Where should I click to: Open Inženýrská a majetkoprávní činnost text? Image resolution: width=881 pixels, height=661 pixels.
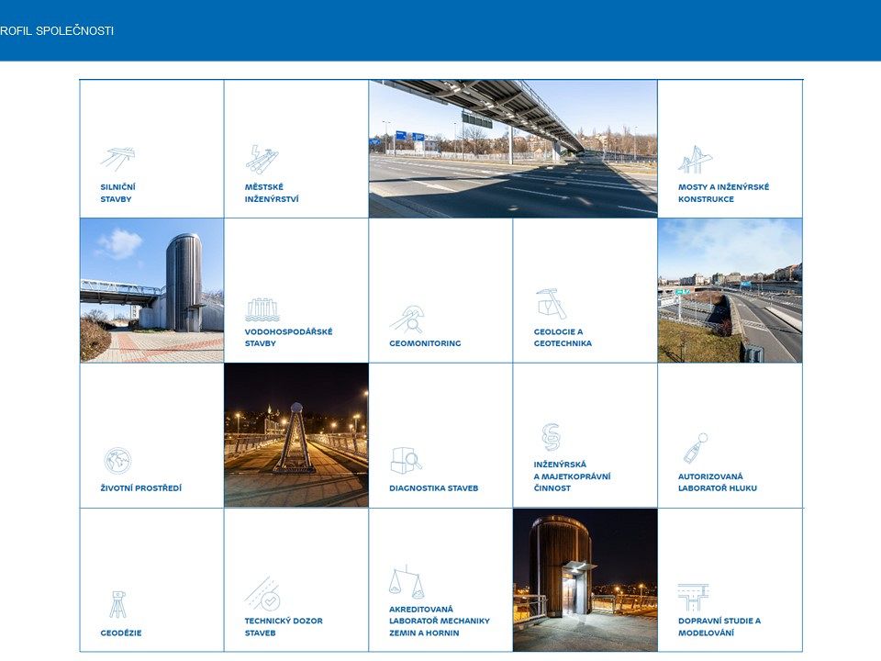(x=572, y=476)
